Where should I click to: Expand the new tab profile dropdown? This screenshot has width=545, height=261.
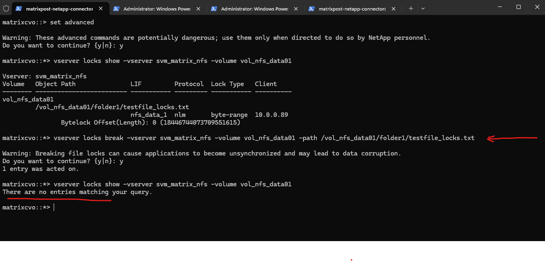point(423,8)
